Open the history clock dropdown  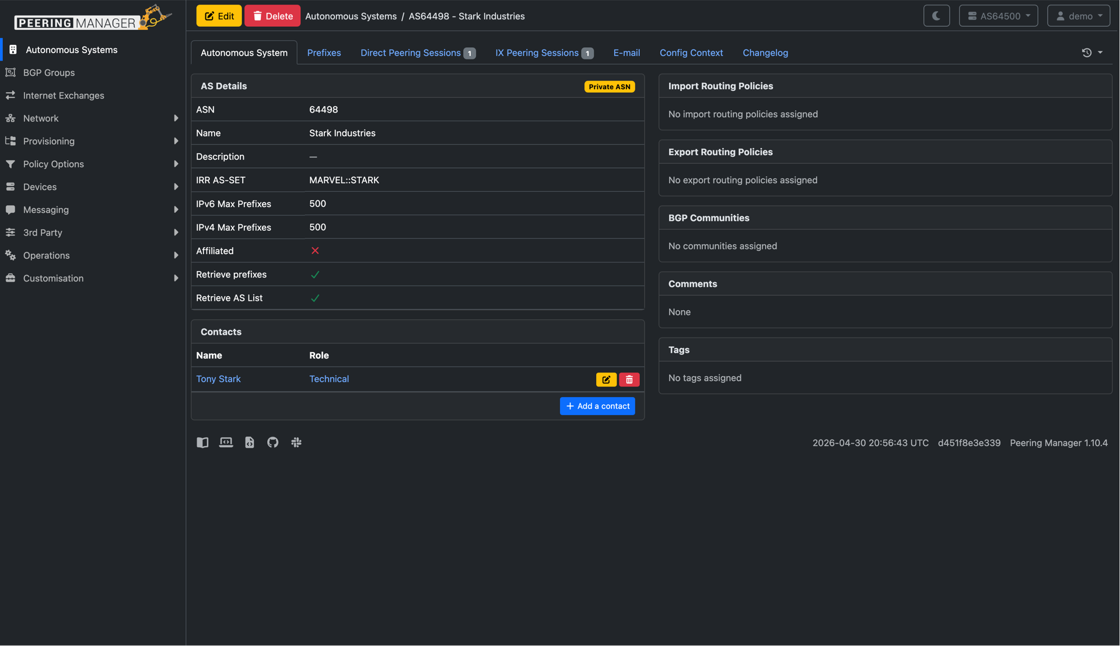[x=1092, y=52]
